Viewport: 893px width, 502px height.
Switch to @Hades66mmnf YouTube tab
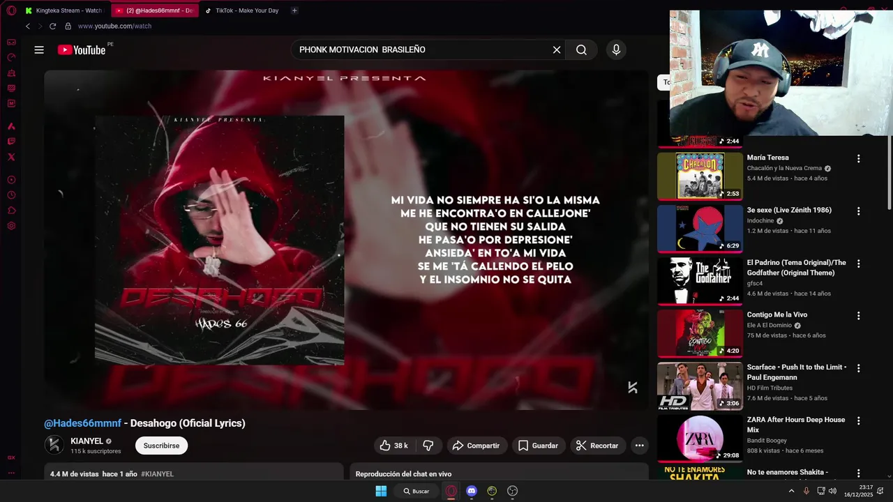pyautogui.click(x=153, y=10)
